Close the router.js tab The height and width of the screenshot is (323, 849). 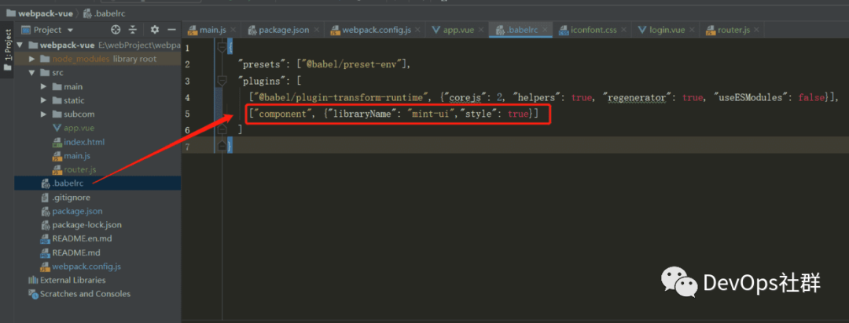point(756,31)
